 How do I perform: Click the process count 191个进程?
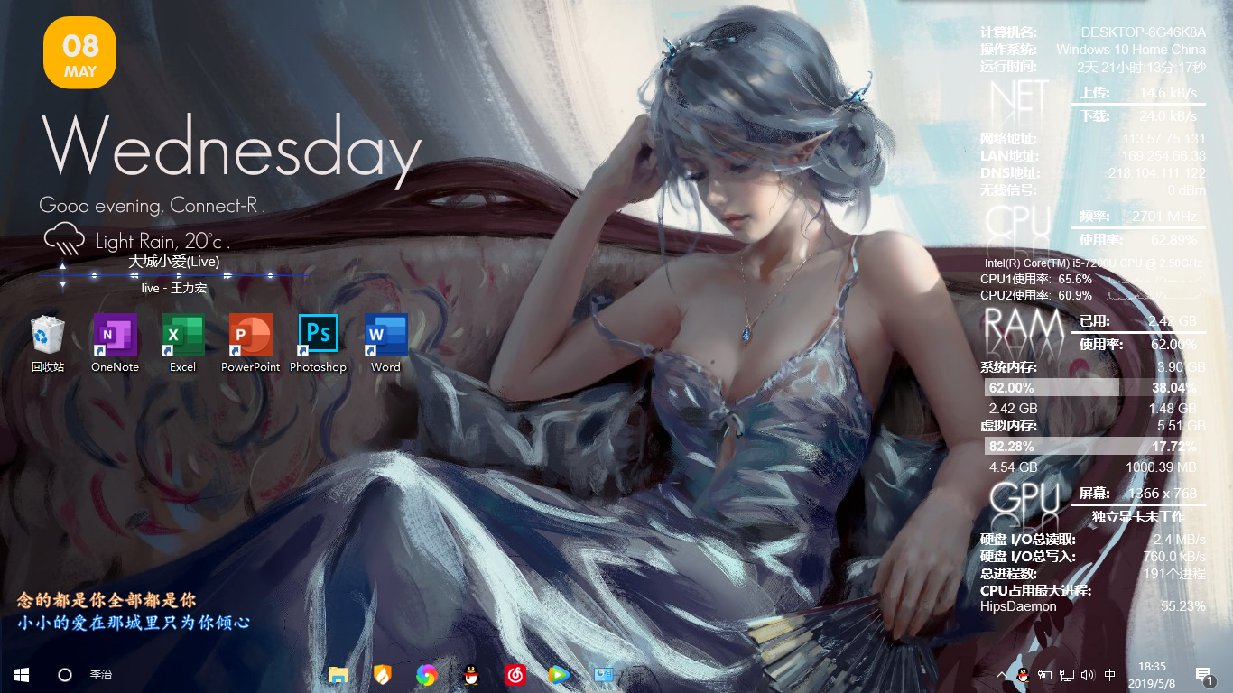(x=1174, y=574)
